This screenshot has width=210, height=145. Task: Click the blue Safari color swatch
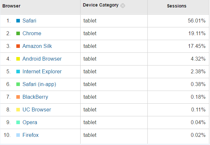[18, 21]
